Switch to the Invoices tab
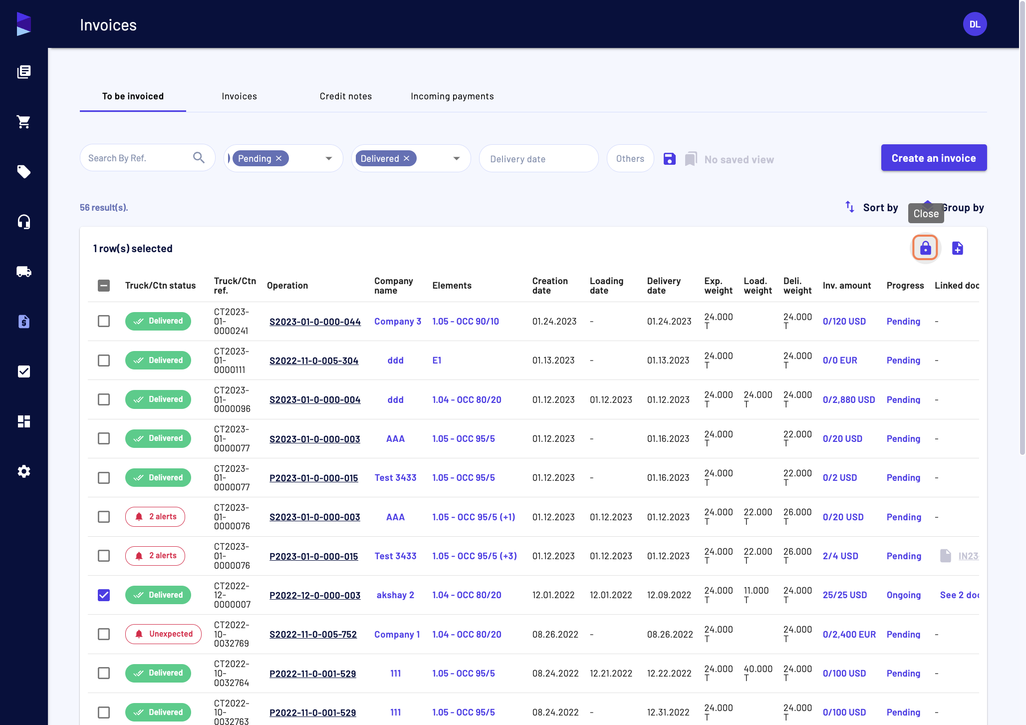The image size is (1026, 725). click(x=239, y=96)
